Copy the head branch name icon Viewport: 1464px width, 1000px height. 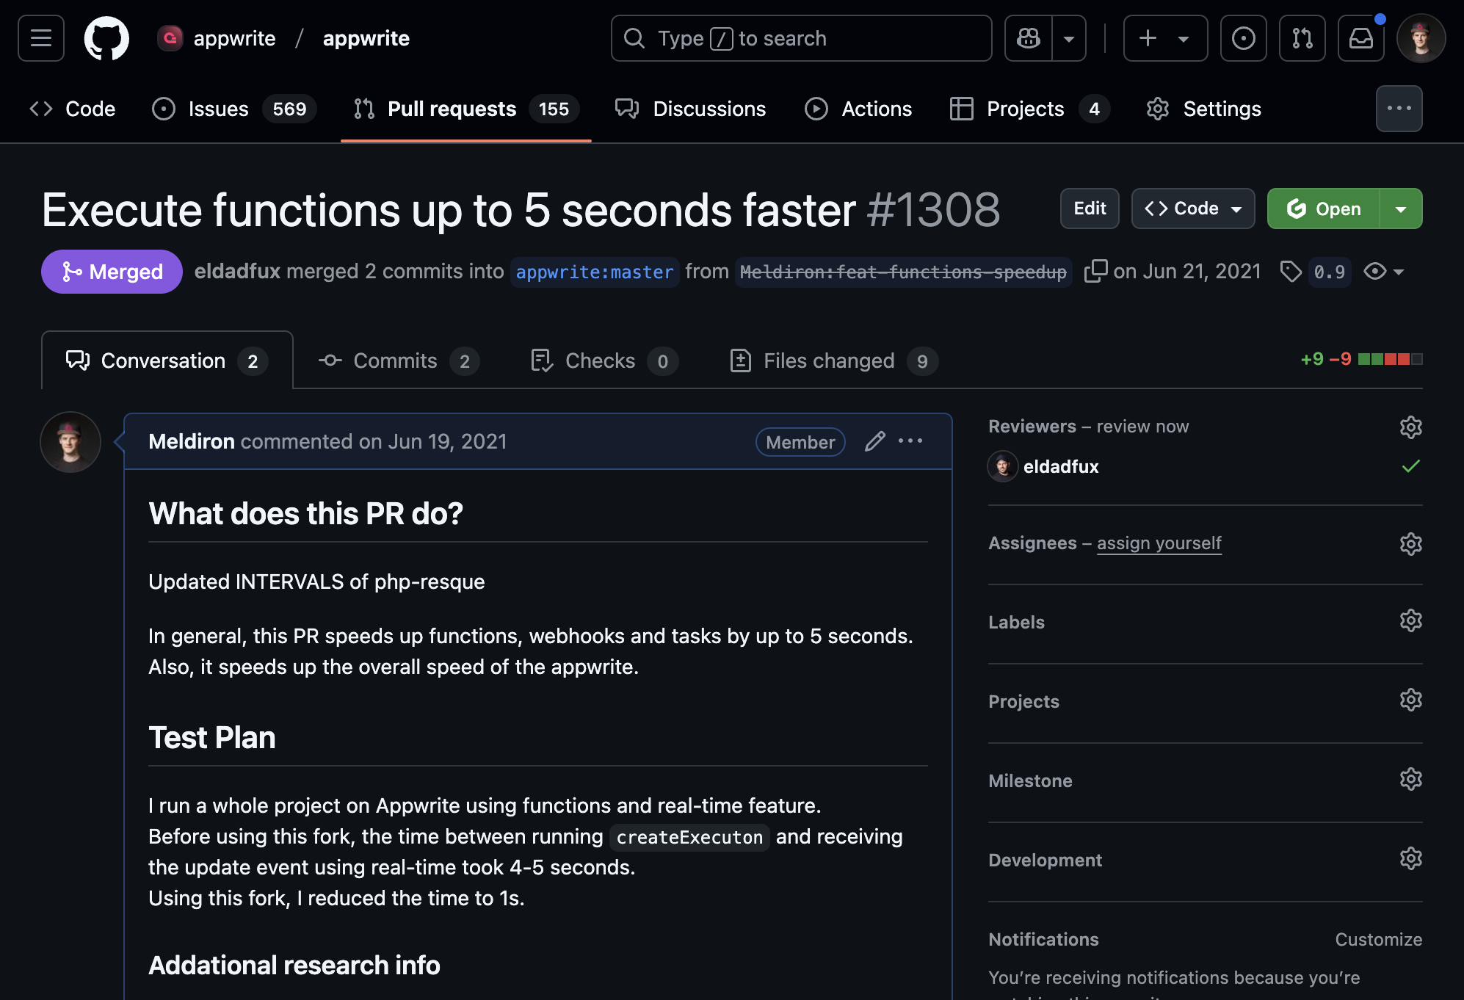(1095, 271)
